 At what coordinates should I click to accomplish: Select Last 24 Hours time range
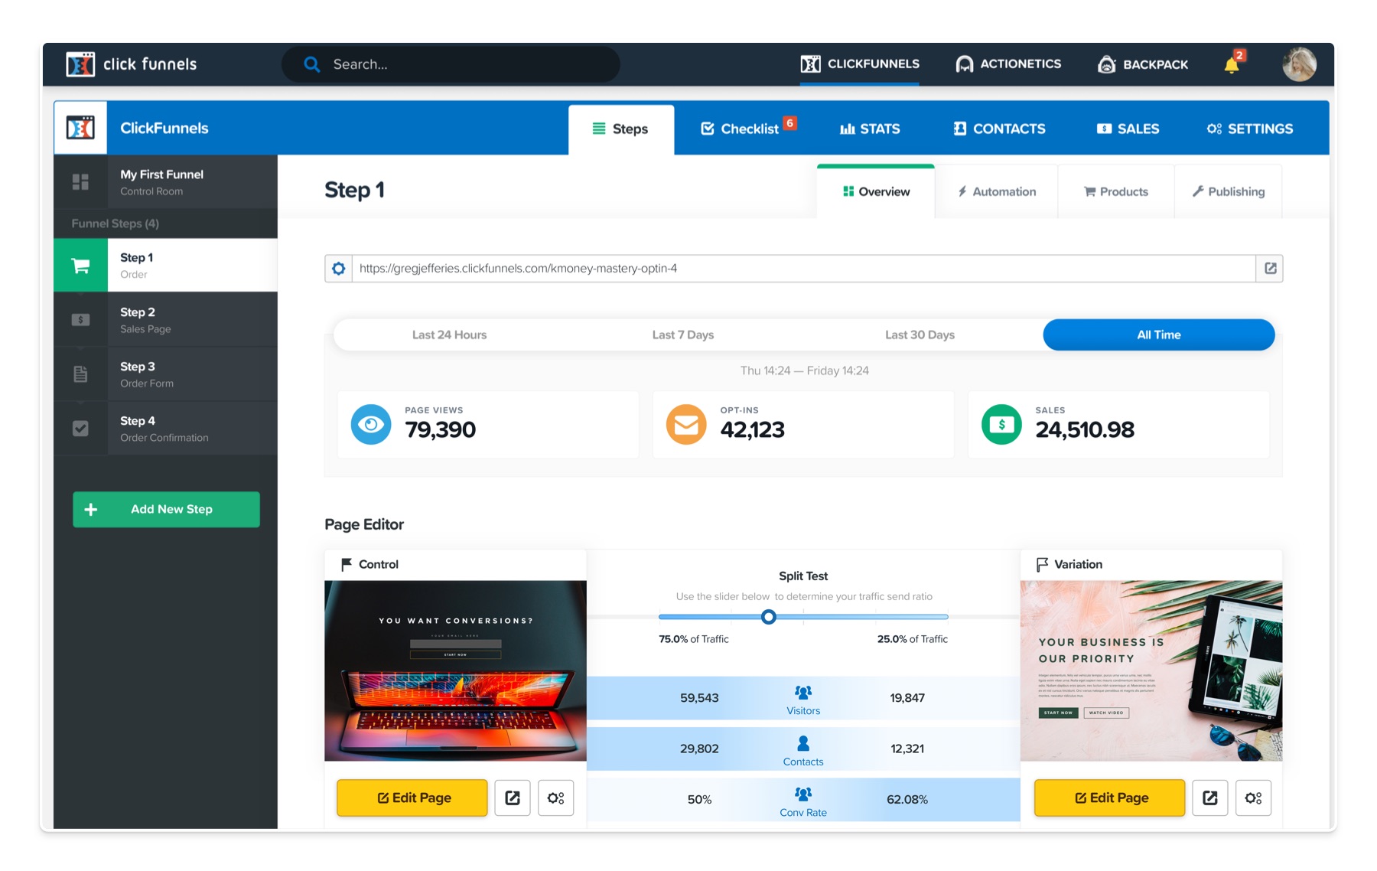(x=450, y=334)
